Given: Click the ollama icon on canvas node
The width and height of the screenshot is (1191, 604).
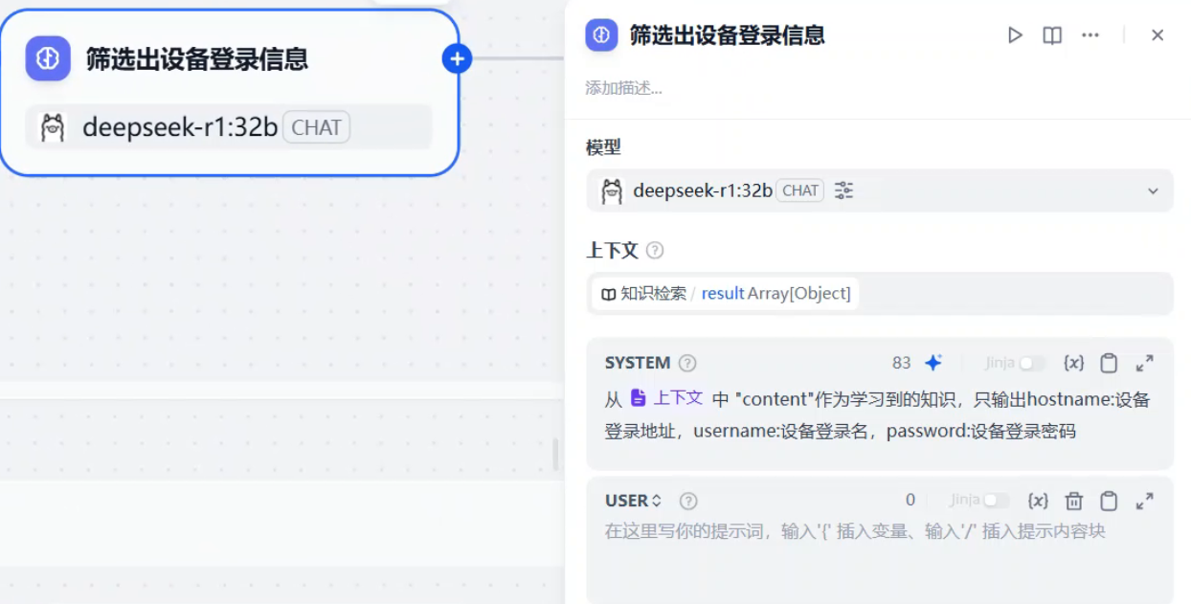Looking at the screenshot, I should [52, 126].
